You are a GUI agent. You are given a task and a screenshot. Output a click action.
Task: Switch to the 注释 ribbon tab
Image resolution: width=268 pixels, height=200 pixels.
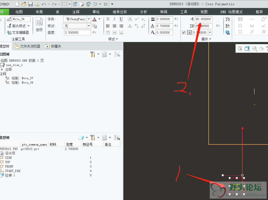[76, 12]
